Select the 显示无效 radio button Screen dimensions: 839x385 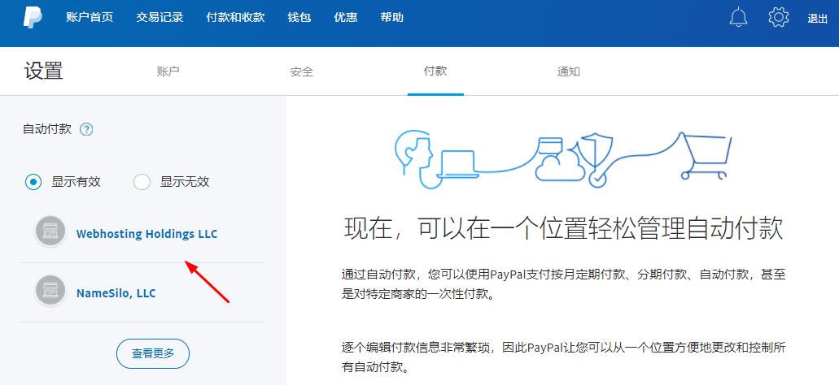pyautogui.click(x=142, y=183)
